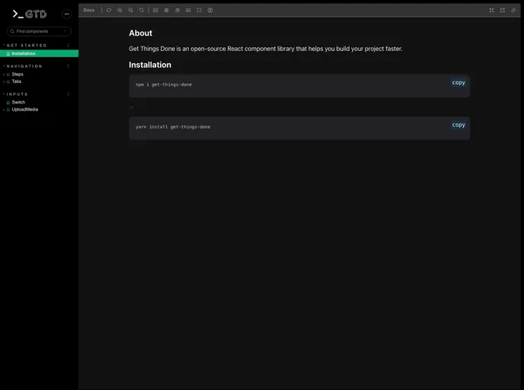Screen dimensions: 524x390
Task: Reset the preview zoom level
Action: pyautogui.click(x=141, y=10)
